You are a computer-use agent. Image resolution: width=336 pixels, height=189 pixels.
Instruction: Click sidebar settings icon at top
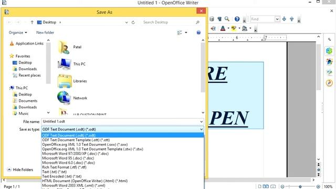(x=329, y=39)
